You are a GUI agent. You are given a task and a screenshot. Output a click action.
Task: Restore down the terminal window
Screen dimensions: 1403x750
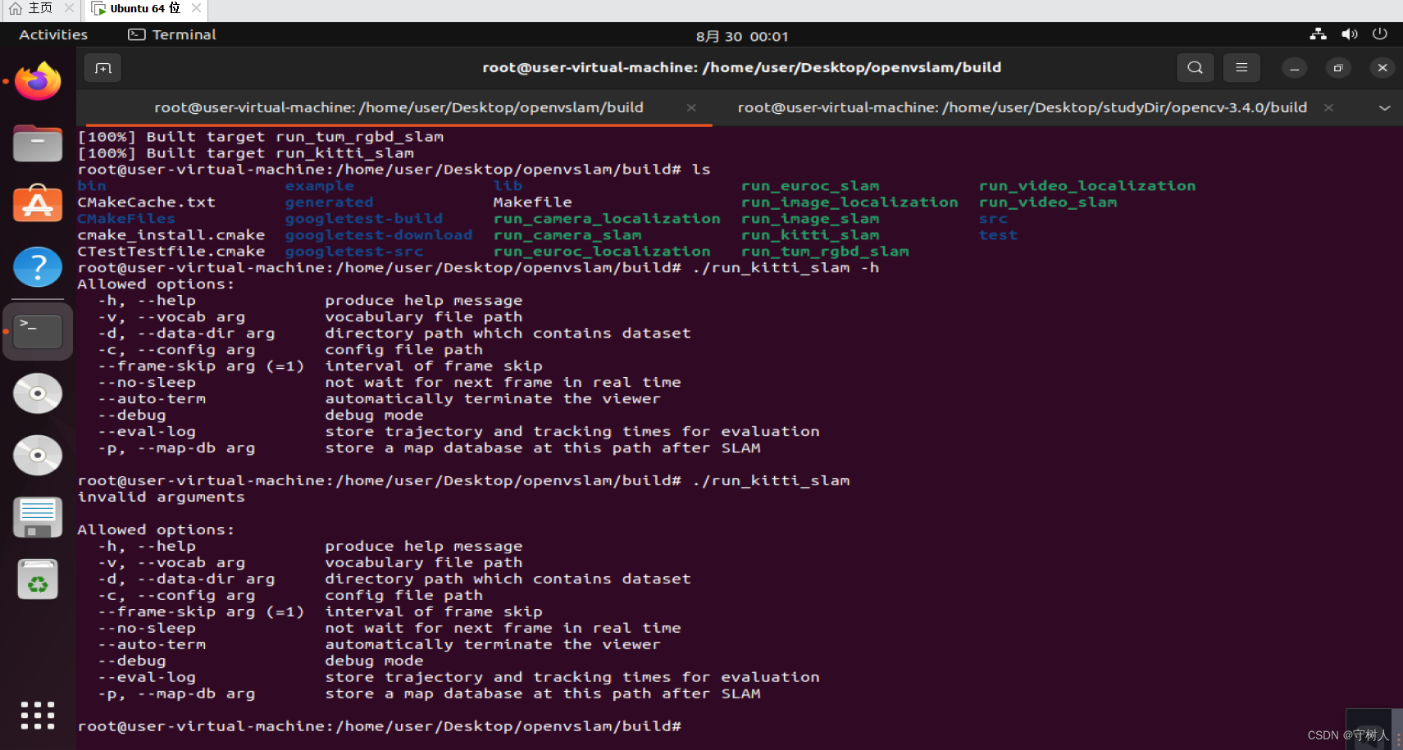coord(1338,68)
